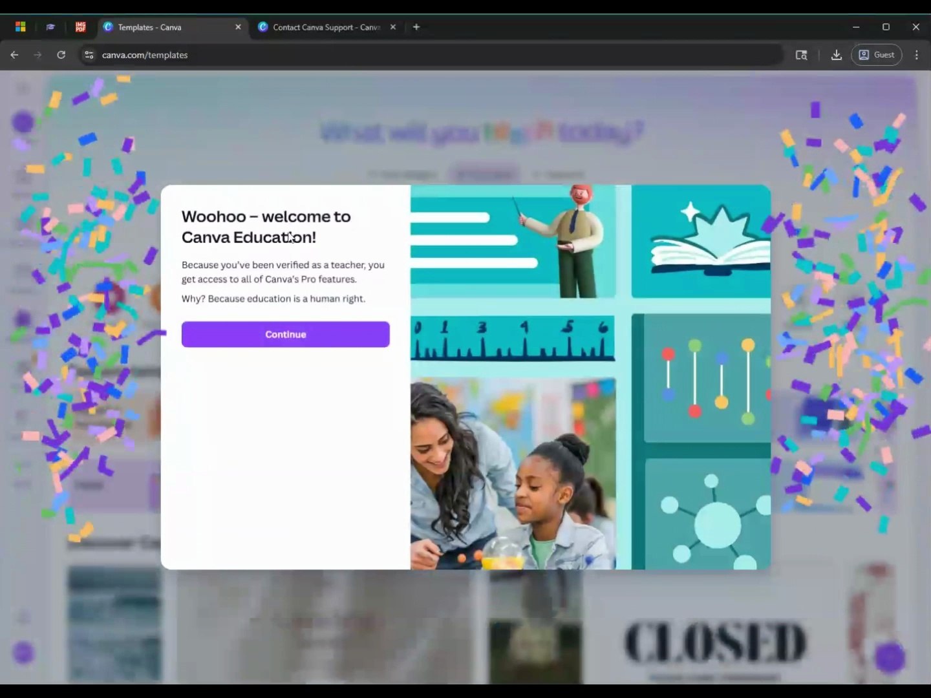Reload the current page
Viewport: 931px width, 698px height.
coord(61,55)
